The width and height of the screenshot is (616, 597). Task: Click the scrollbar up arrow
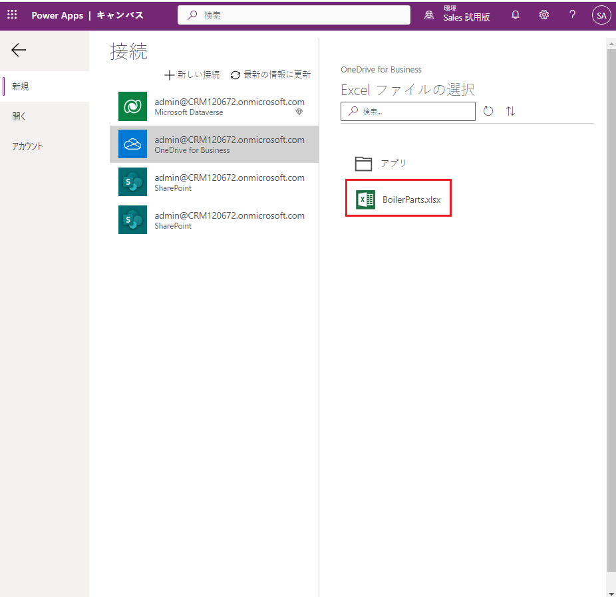[x=611, y=44]
